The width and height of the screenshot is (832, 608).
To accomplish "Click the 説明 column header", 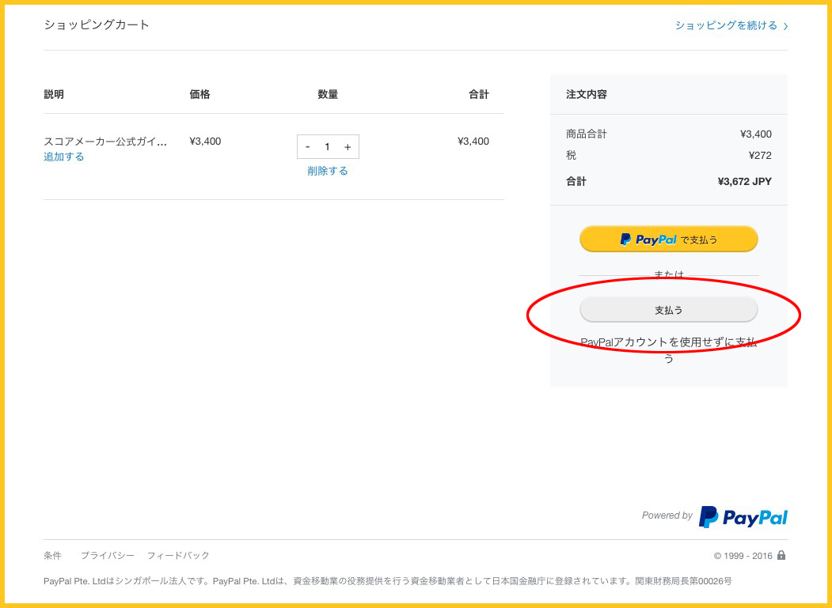I will pos(54,94).
